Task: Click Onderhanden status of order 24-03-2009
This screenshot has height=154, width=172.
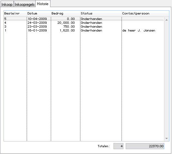Action: [x=91, y=23]
